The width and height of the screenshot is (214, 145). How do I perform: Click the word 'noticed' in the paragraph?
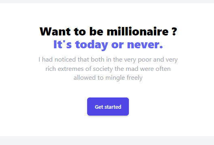click(x=65, y=60)
